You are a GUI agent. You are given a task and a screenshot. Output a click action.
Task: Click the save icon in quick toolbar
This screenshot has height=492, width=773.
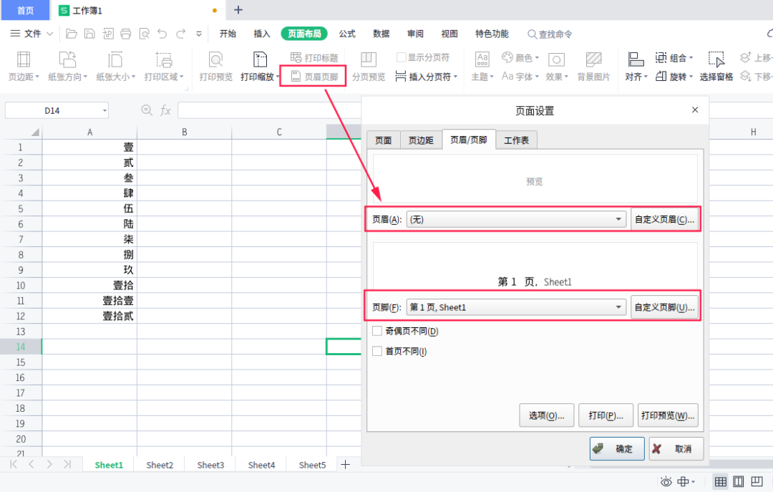coord(89,34)
